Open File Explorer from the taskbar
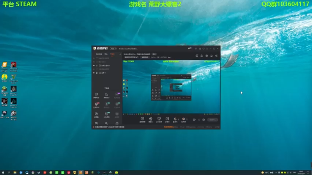312x175 pixels. point(15,173)
